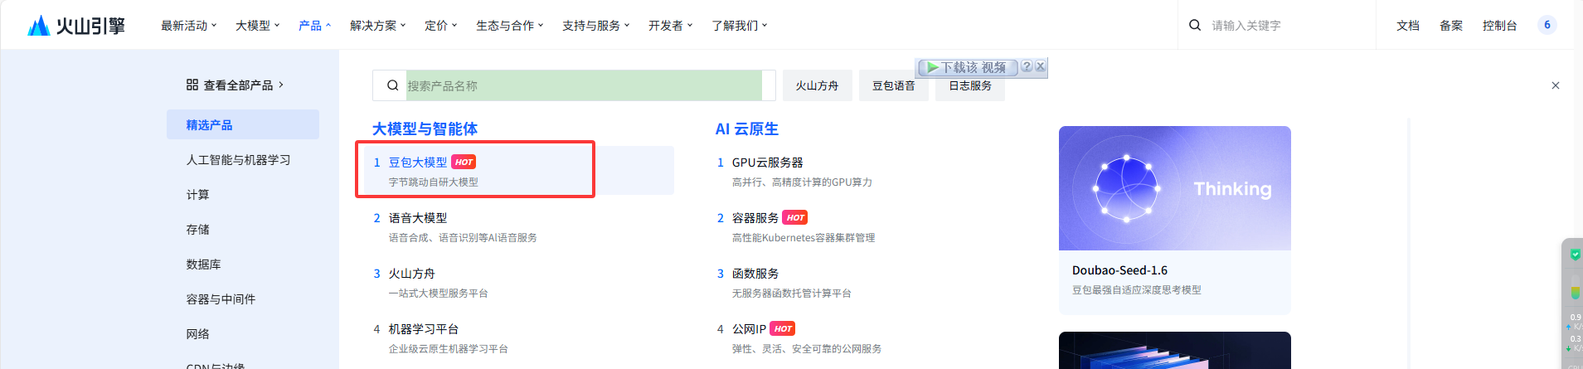Click the help question mark on download overlay
Image resolution: width=1583 pixels, height=369 pixels.
click(x=1027, y=66)
